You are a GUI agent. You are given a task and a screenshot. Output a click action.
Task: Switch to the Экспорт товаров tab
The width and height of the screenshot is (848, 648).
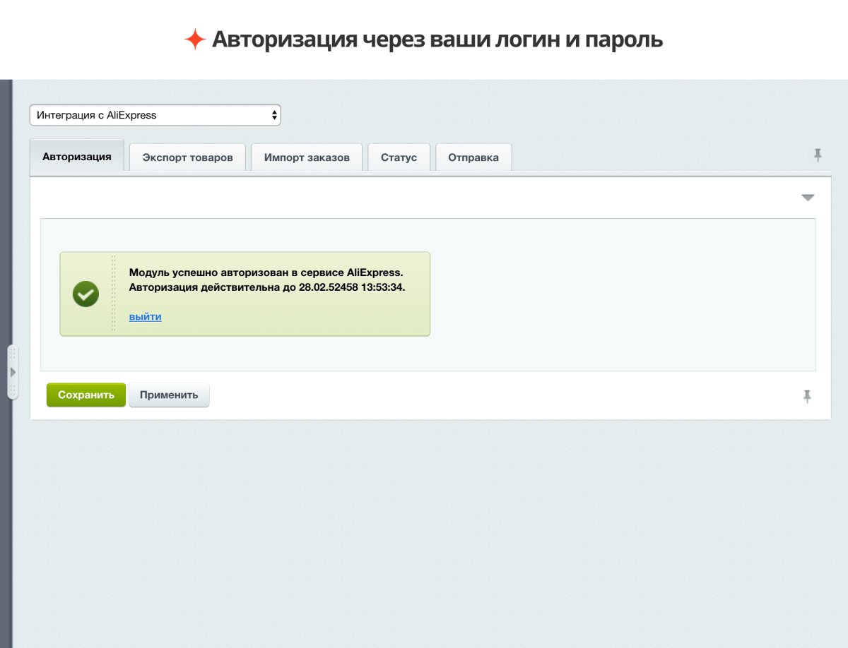pyautogui.click(x=187, y=157)
